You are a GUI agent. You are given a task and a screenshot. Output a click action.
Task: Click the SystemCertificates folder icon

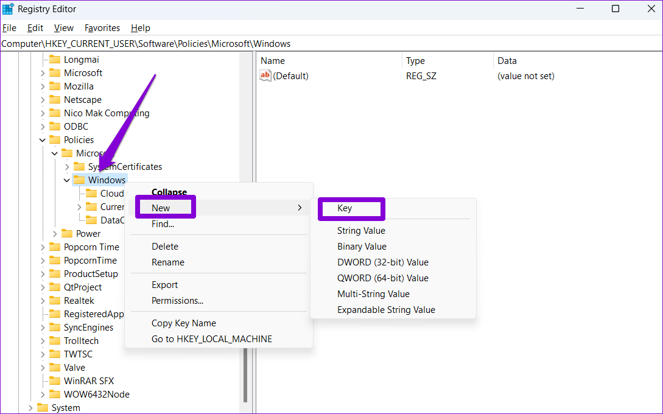[79, 167]
